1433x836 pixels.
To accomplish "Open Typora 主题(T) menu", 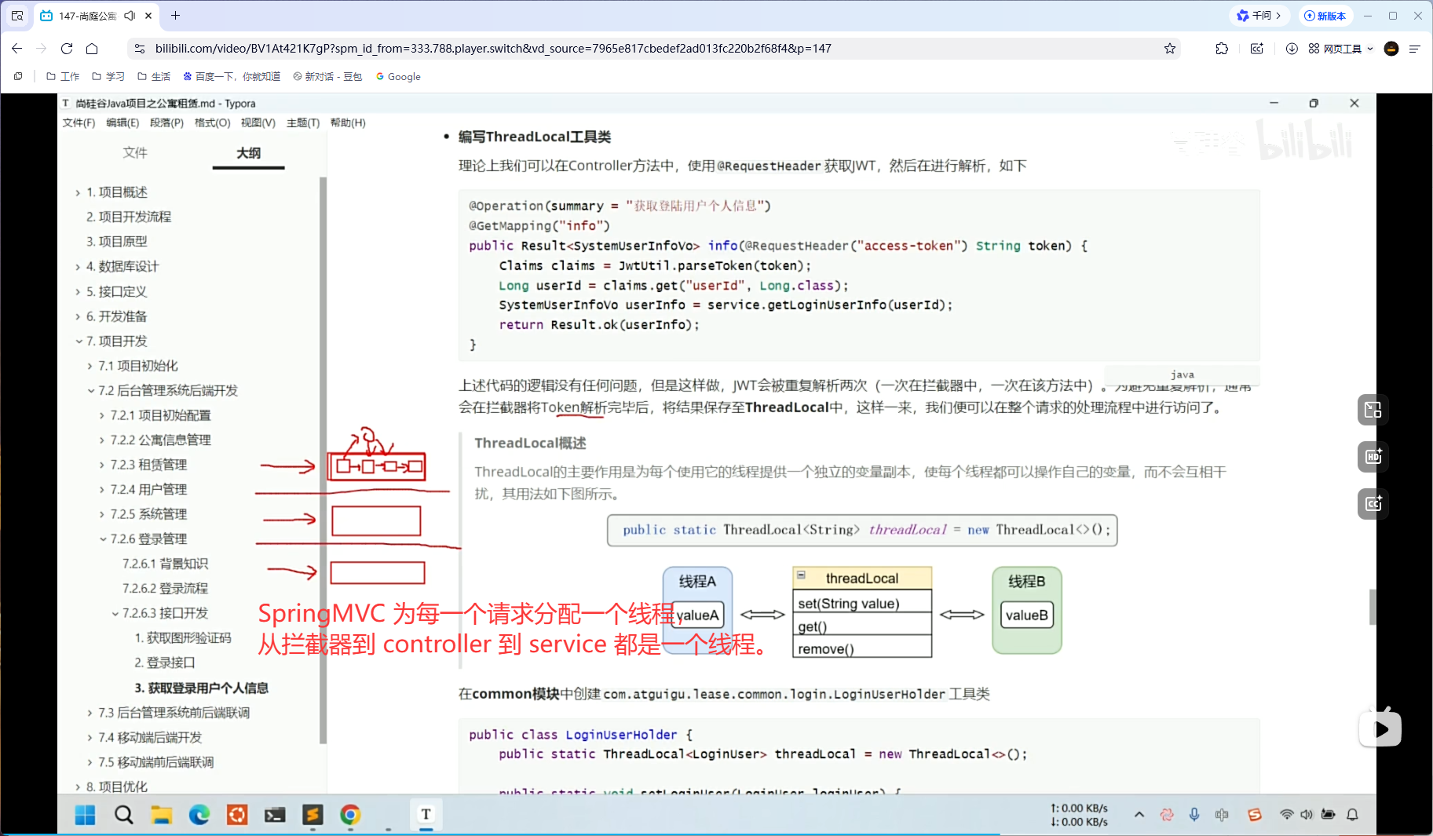I will (x=303, y=123).
